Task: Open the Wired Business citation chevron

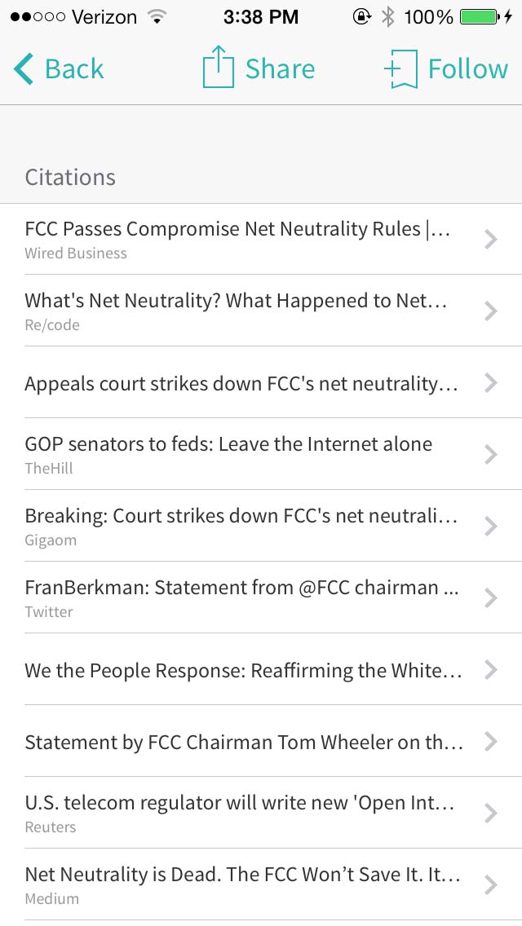Action: click(490, 239)
